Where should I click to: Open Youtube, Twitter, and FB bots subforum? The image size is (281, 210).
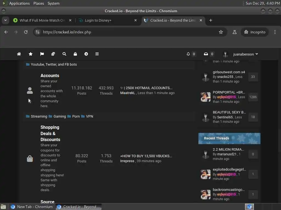54,64
